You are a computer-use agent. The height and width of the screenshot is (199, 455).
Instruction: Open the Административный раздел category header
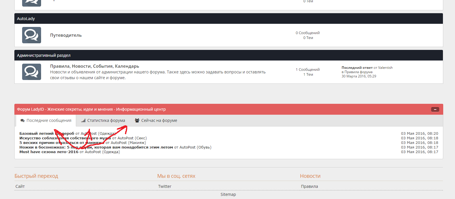click(x=44, y=55)
